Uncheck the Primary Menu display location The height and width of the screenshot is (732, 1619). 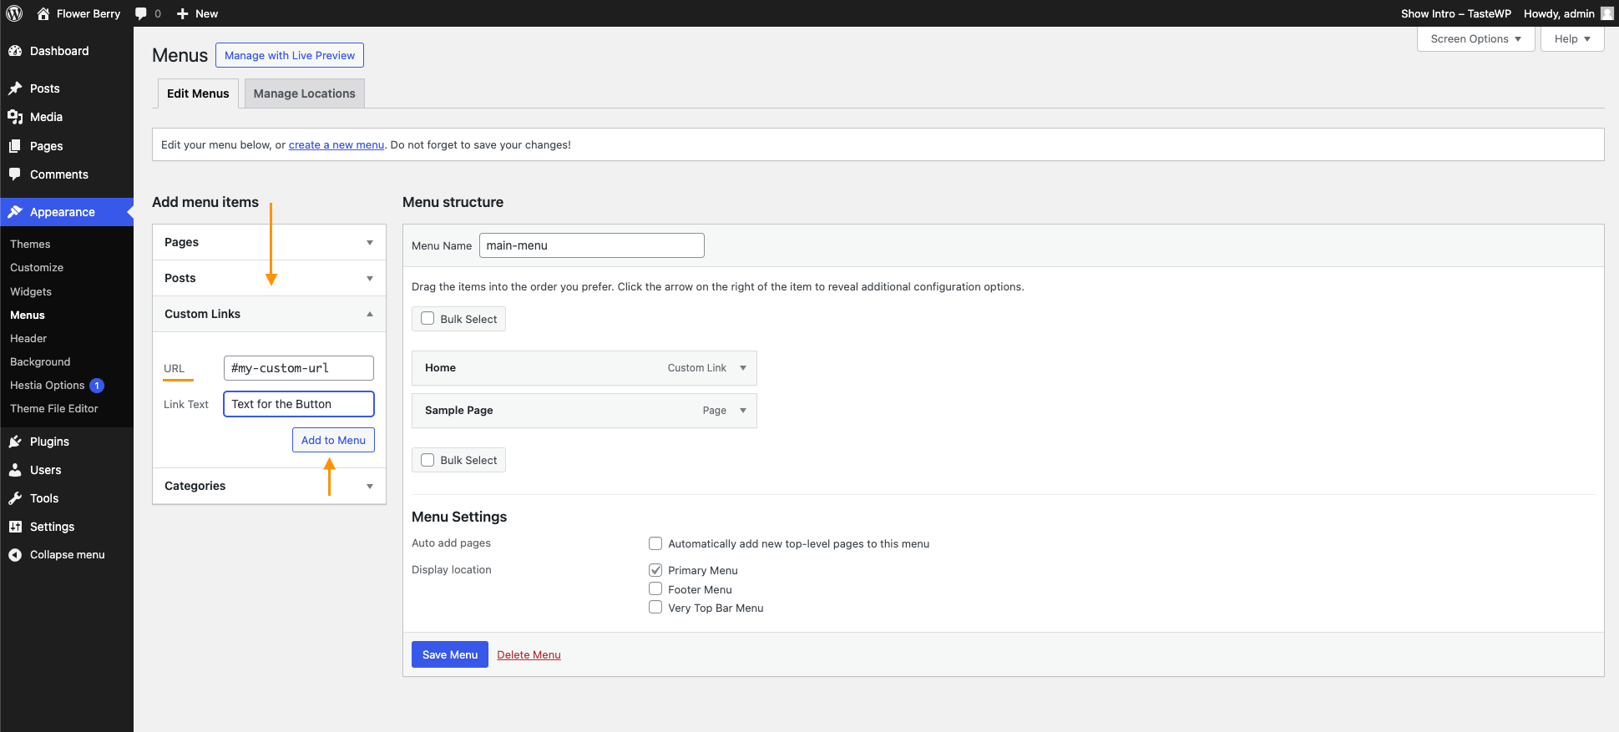(x=655, y=570)
